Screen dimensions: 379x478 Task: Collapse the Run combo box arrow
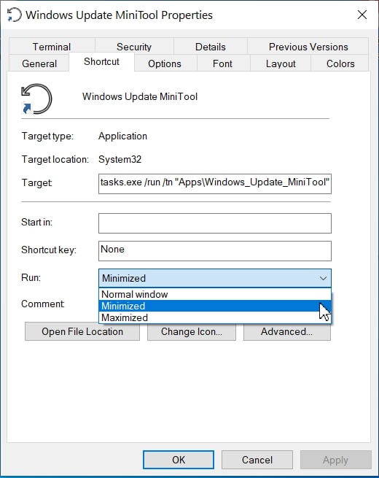[323, 278]
